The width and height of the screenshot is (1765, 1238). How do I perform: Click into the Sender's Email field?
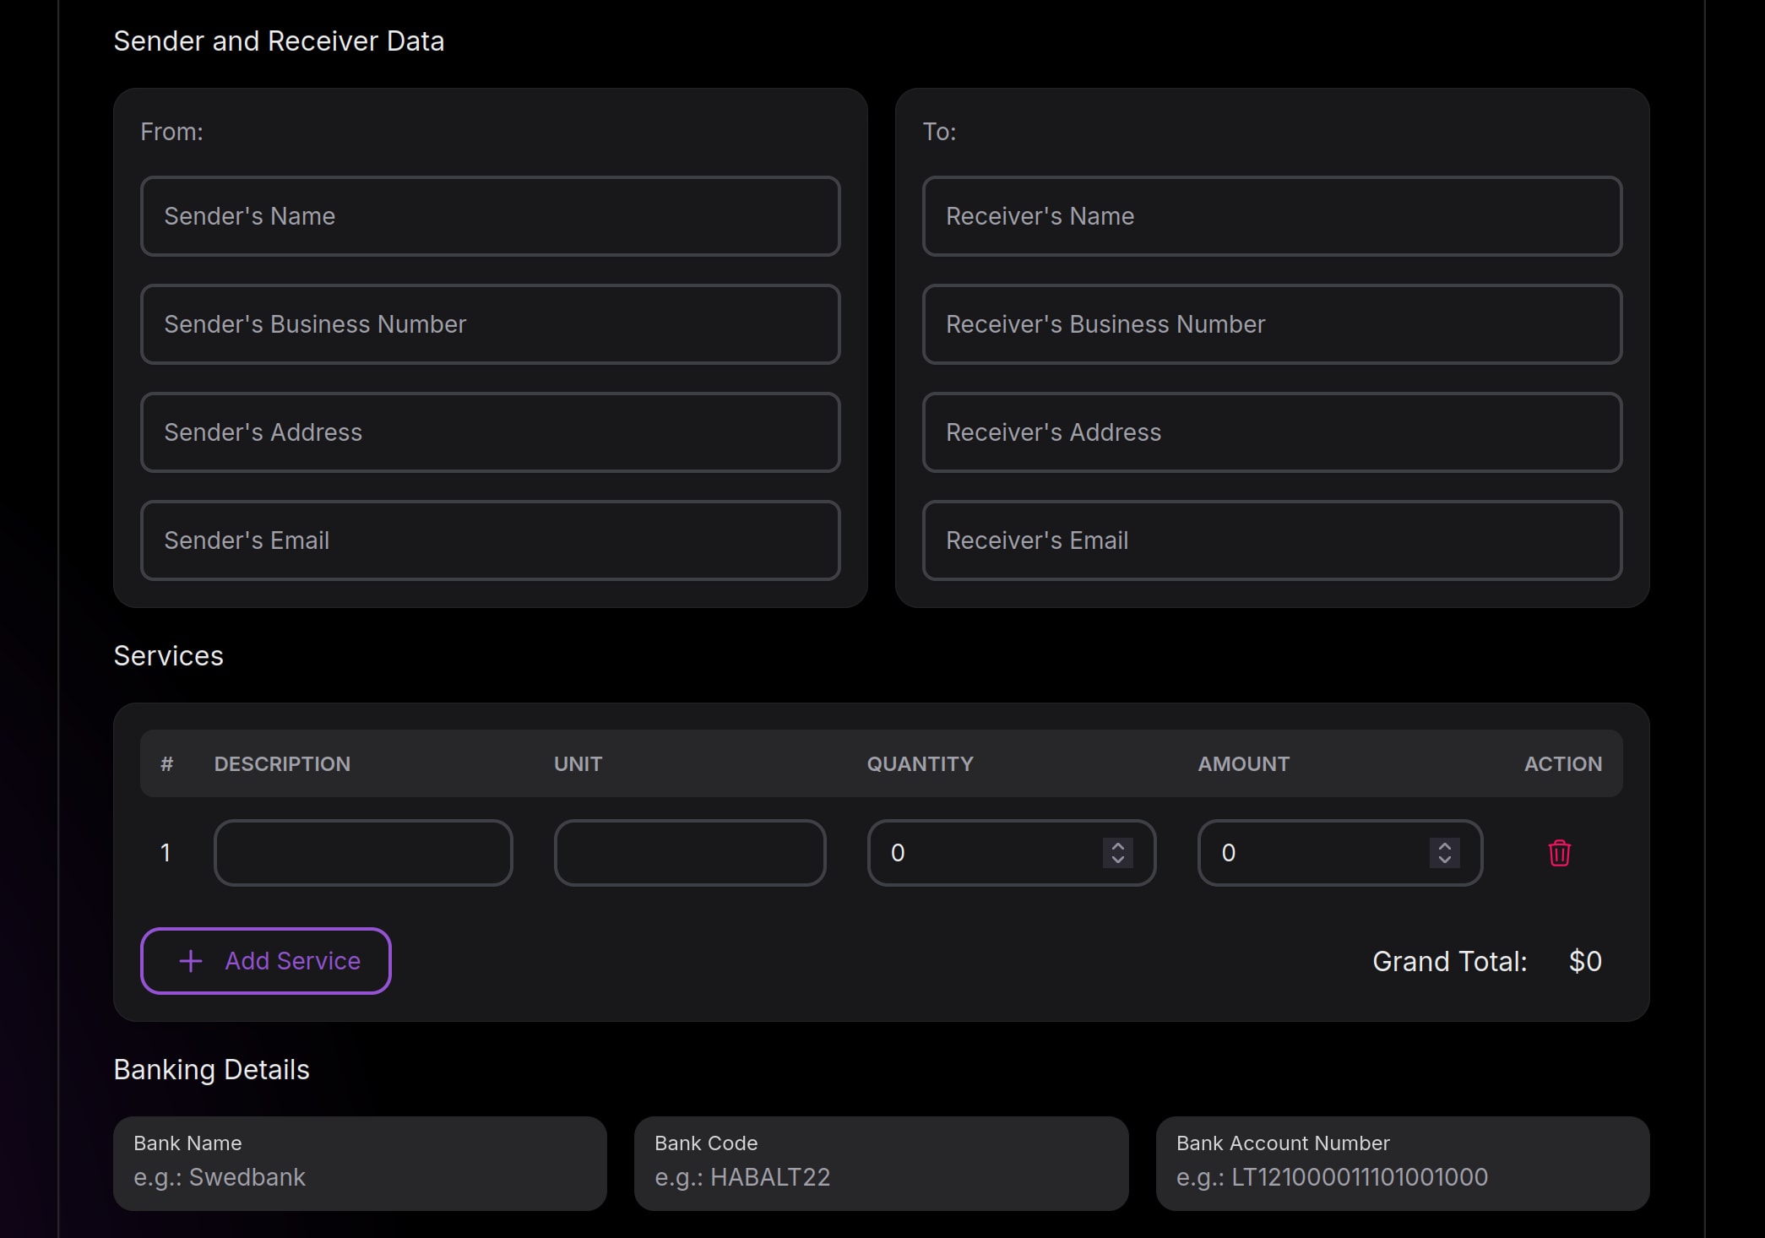pyautogui.click(x=490, y=540)
